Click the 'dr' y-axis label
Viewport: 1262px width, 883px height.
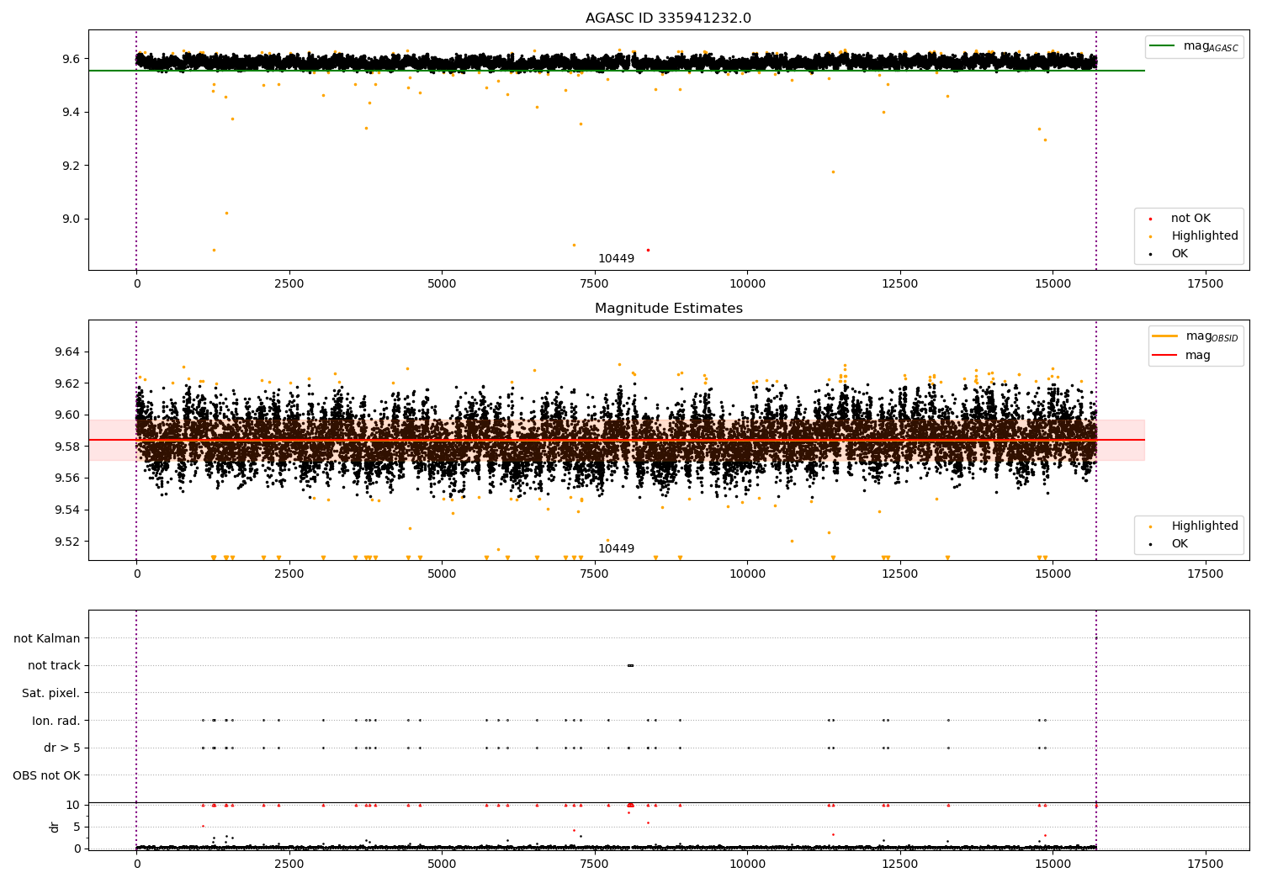[x=55, y=827]
